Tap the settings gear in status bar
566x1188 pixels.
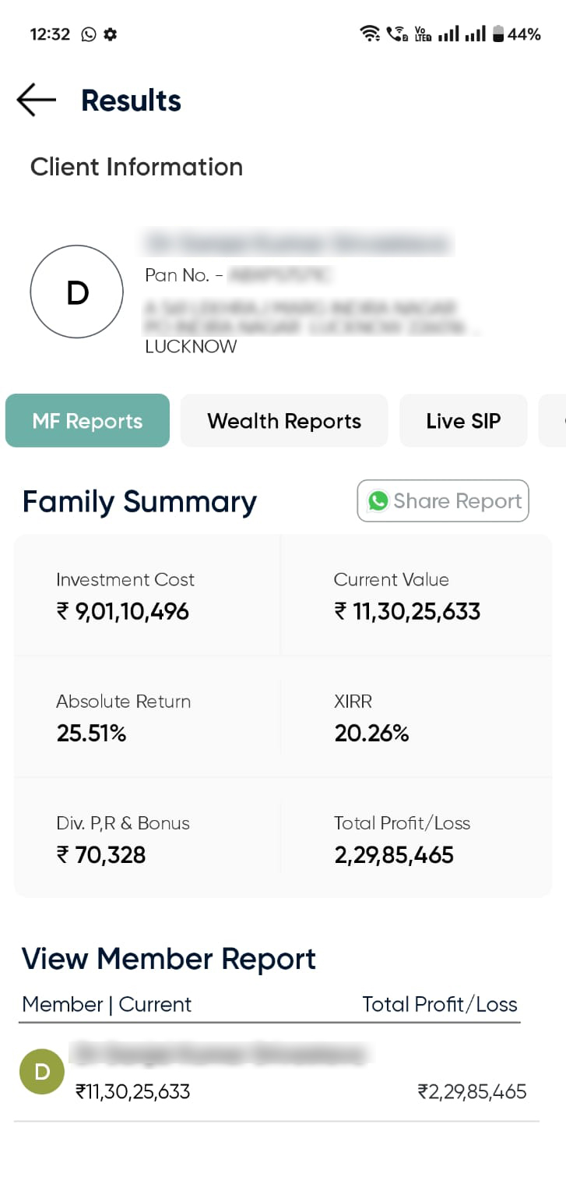point(111,34)
